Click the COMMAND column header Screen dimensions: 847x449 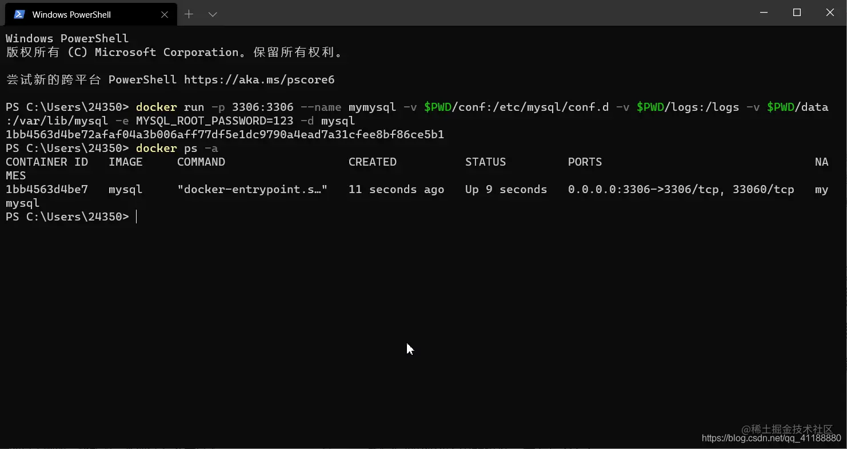click(x=201, y=162)
